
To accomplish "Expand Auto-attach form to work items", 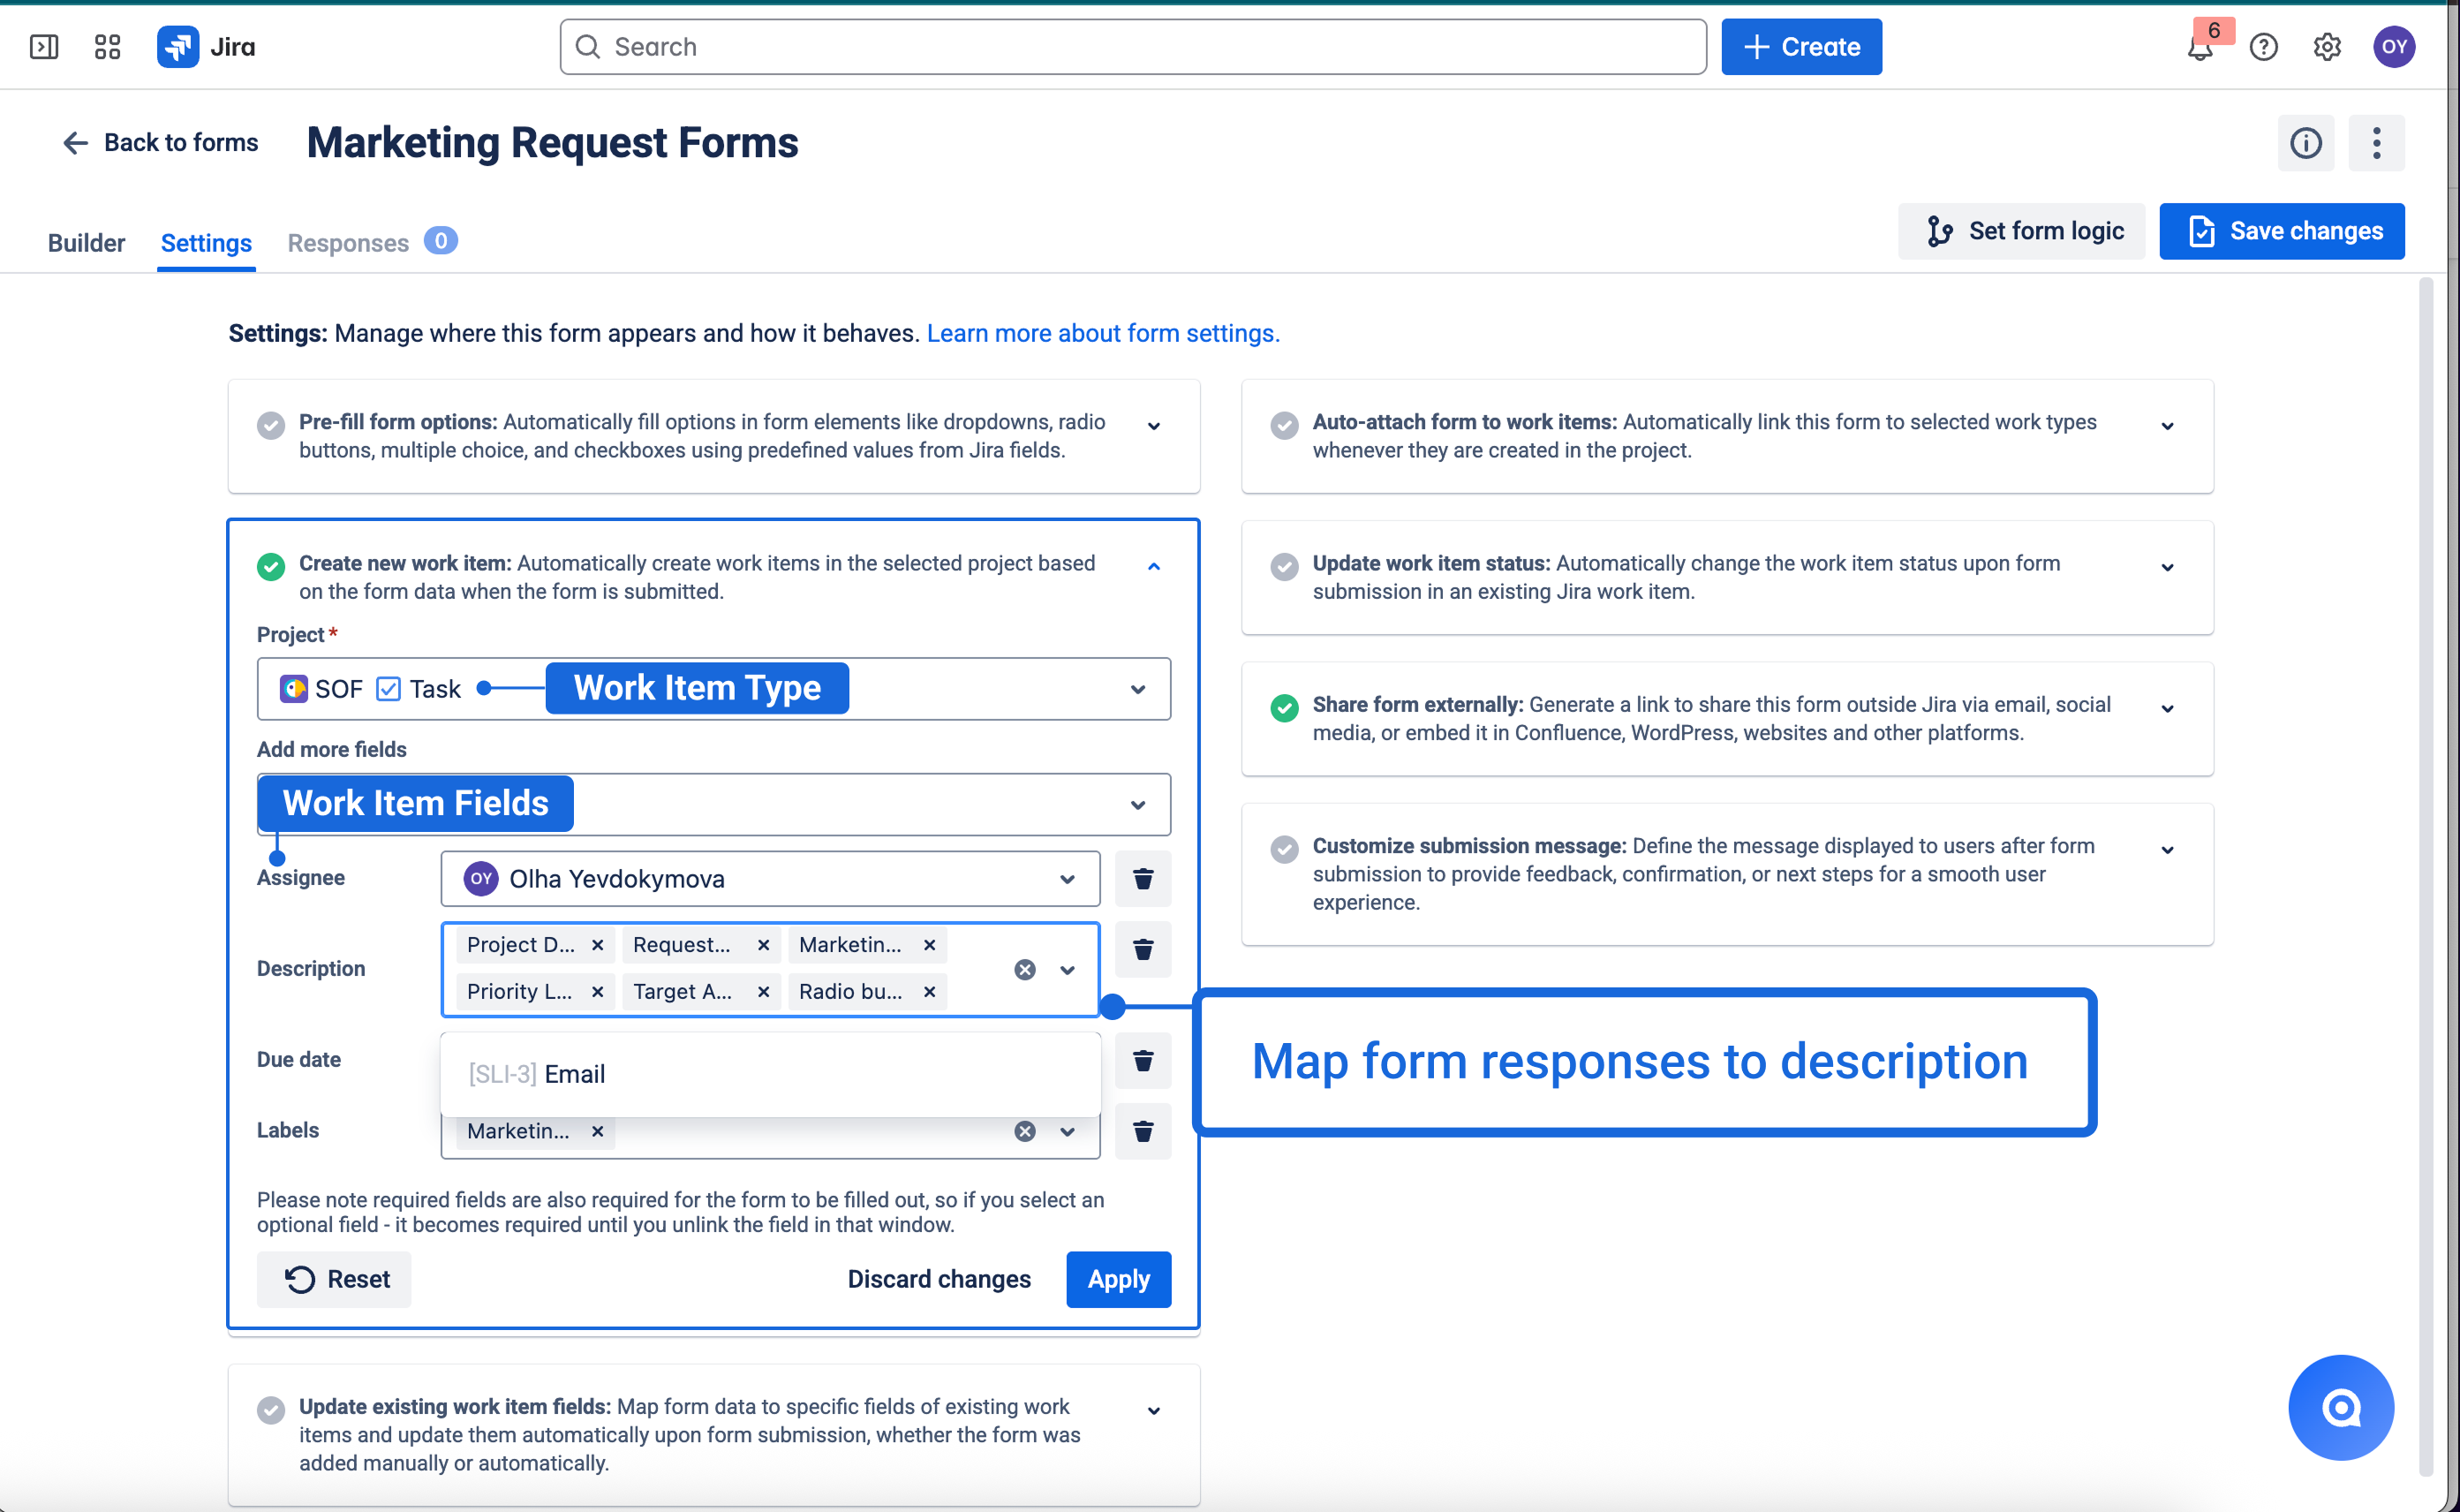I will pos(2167,426).
